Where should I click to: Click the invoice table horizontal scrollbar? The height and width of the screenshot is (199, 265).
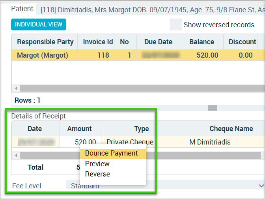coord(142,88)
